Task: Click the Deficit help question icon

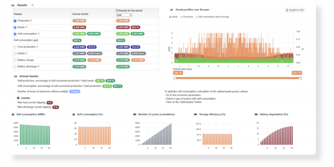Action: point(27,53)
